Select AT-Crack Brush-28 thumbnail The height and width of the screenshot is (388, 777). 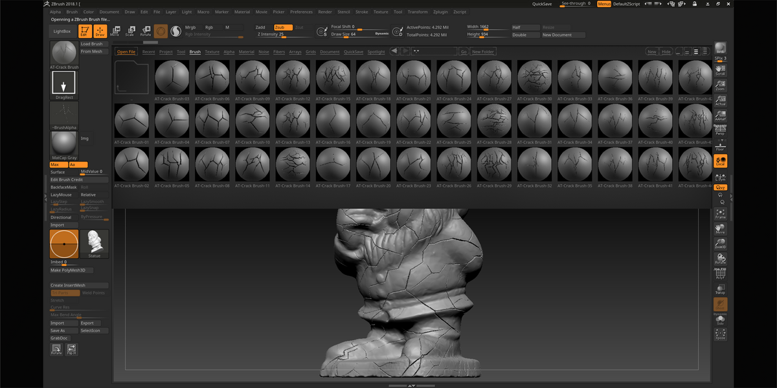click(x=494, y=120)
